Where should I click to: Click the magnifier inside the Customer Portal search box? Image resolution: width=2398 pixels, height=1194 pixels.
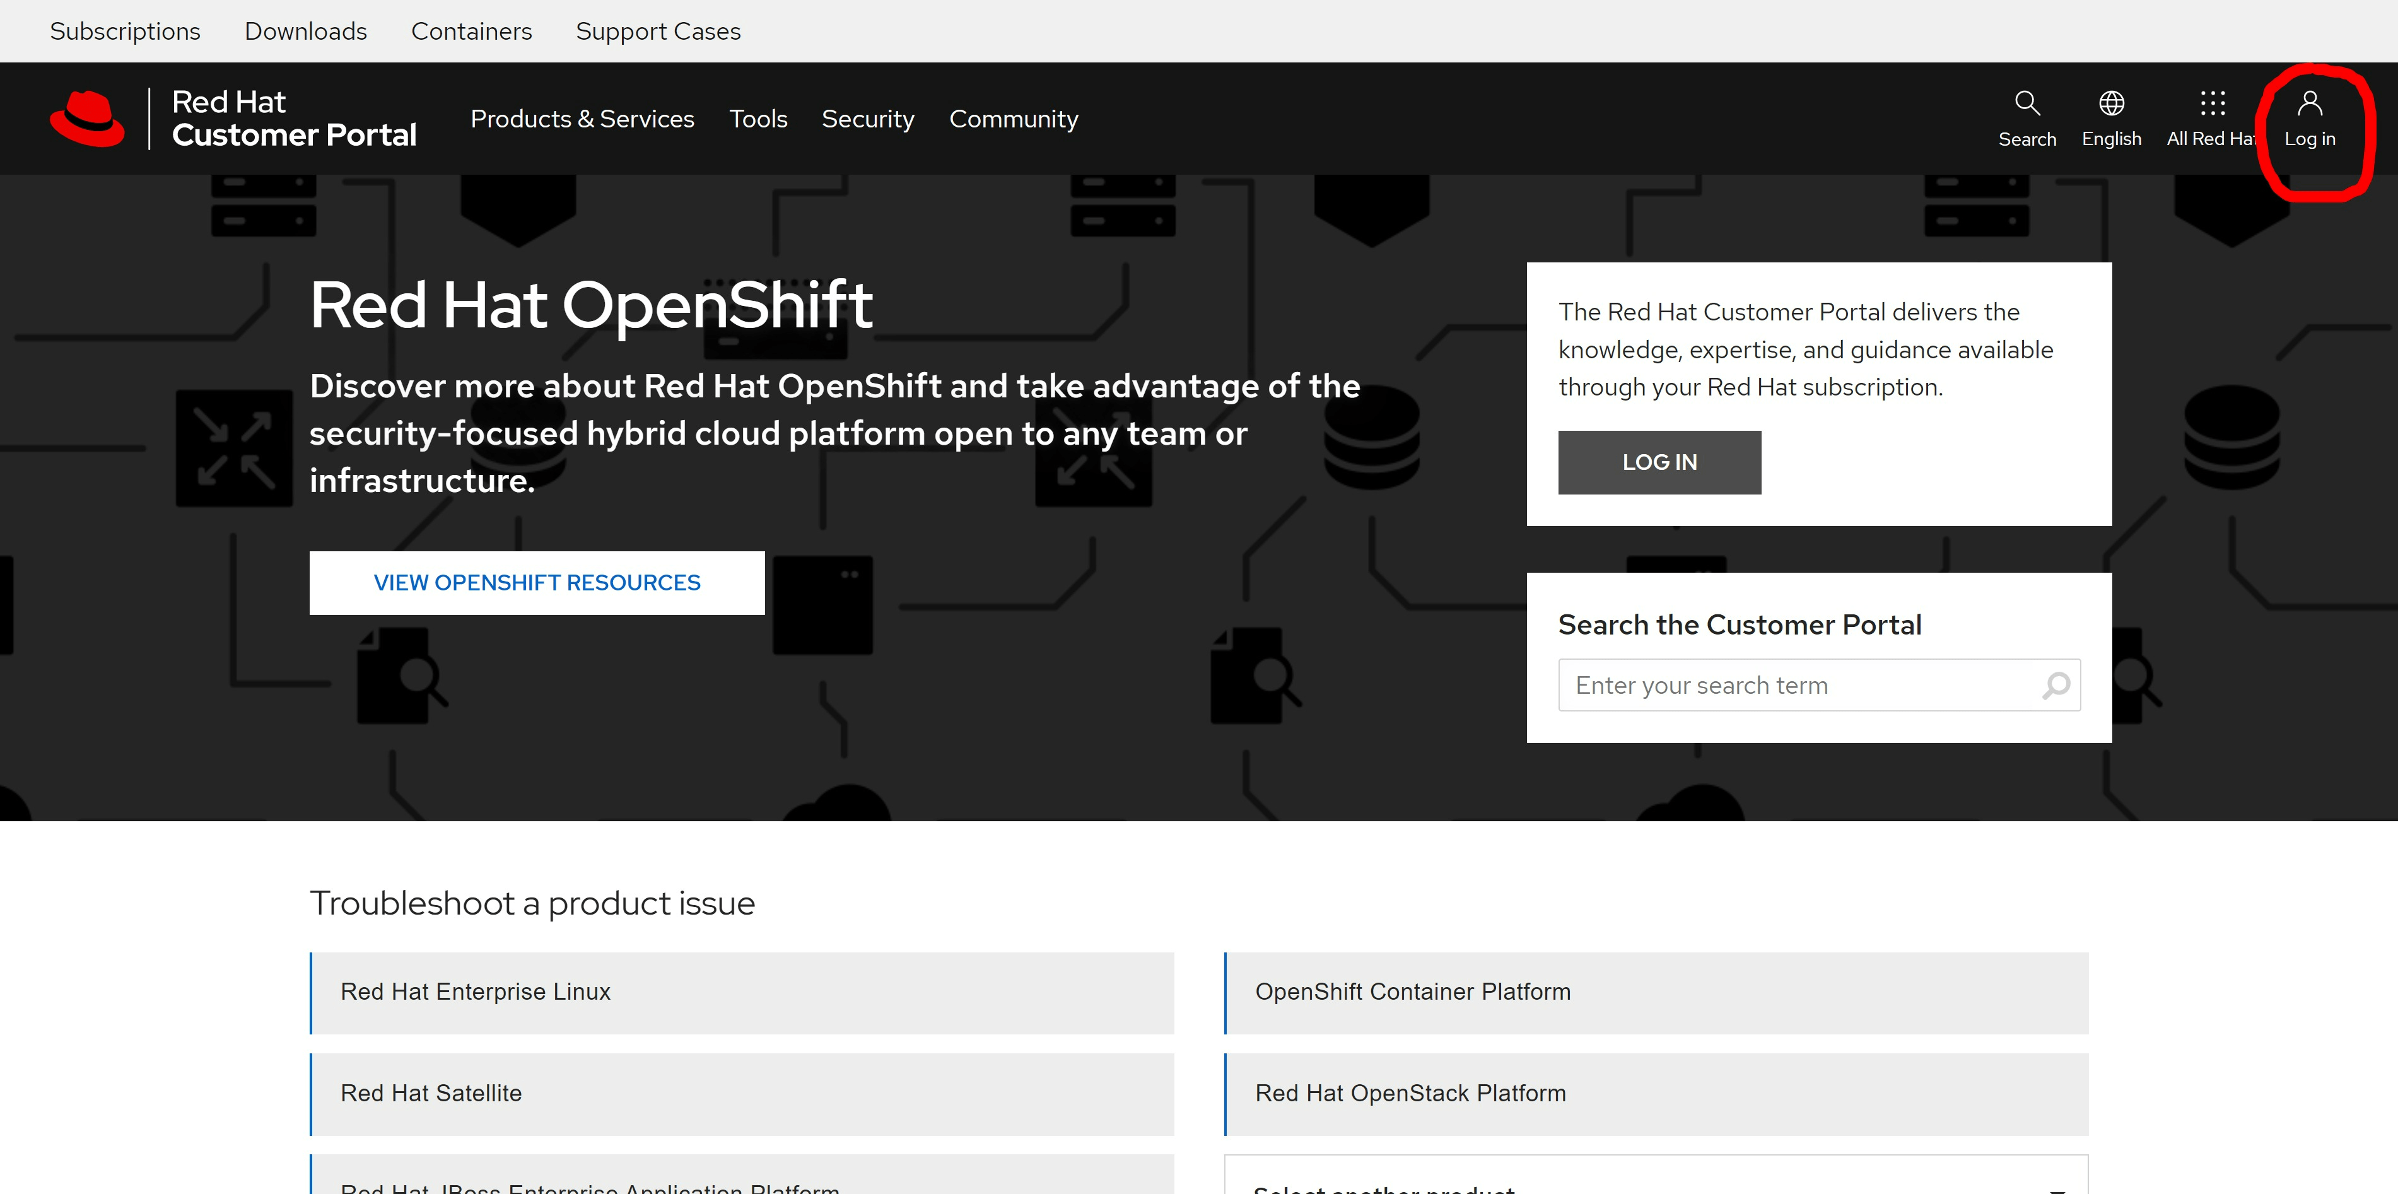2056,685
